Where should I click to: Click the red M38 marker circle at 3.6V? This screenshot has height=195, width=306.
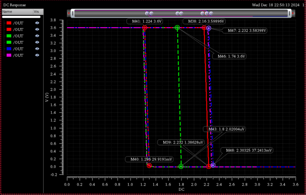(x=204, y=28)
